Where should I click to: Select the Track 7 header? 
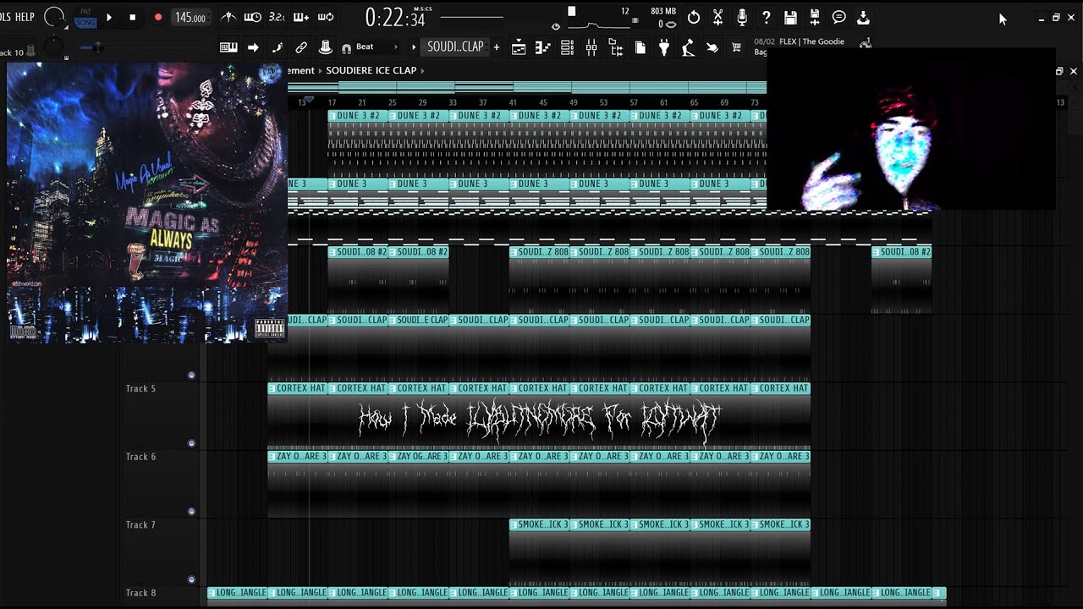pos(161,551)
